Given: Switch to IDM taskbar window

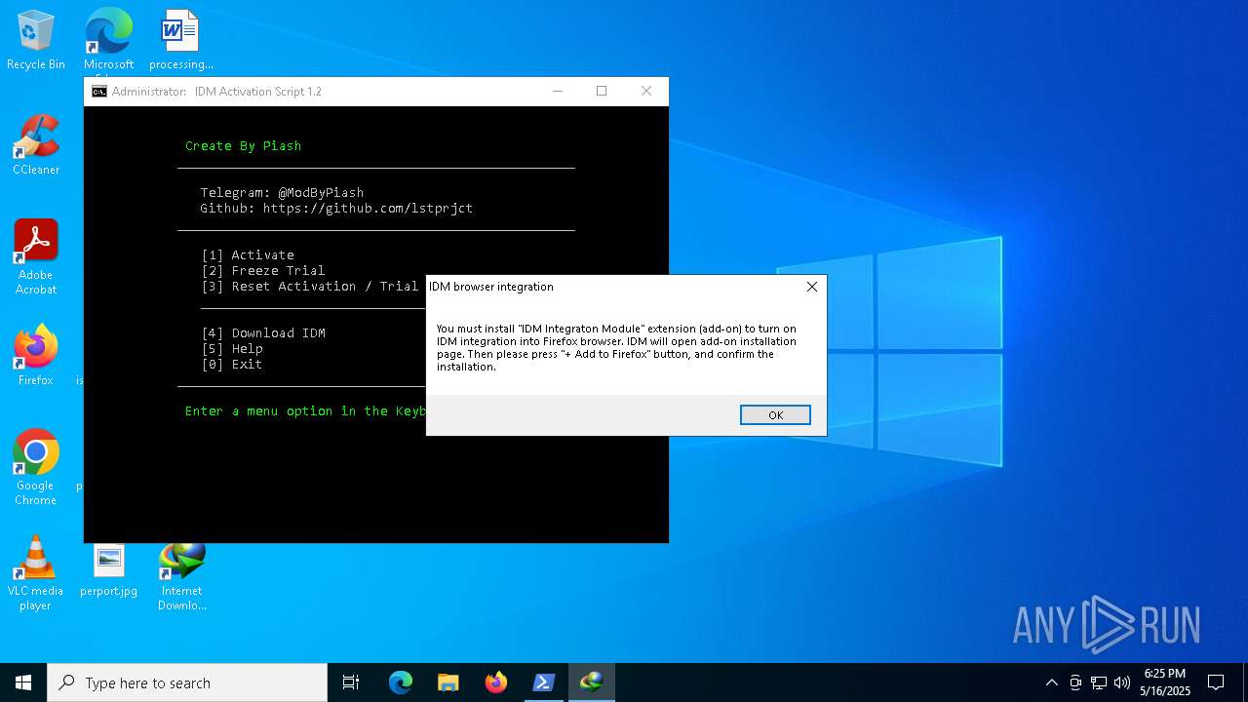Looking at the screenshot, I should pos(592,682).
